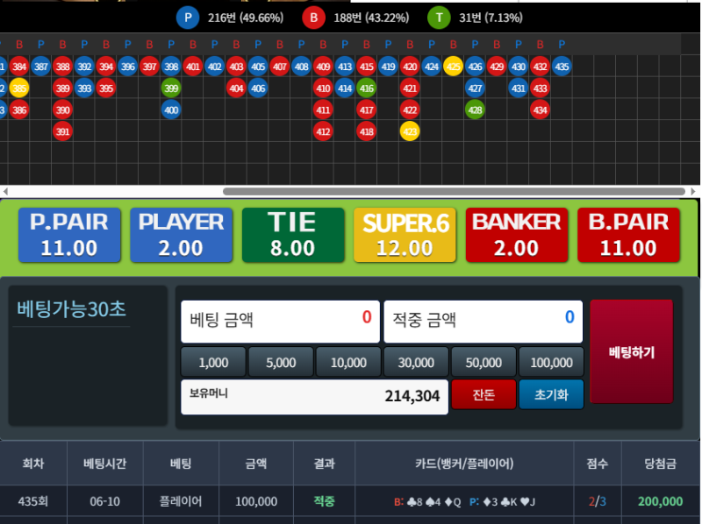Viewport: 702px width, 524px height.
Task: Click the 당첨금 column header
Action: pyautogui.click(x=661, y=464)
